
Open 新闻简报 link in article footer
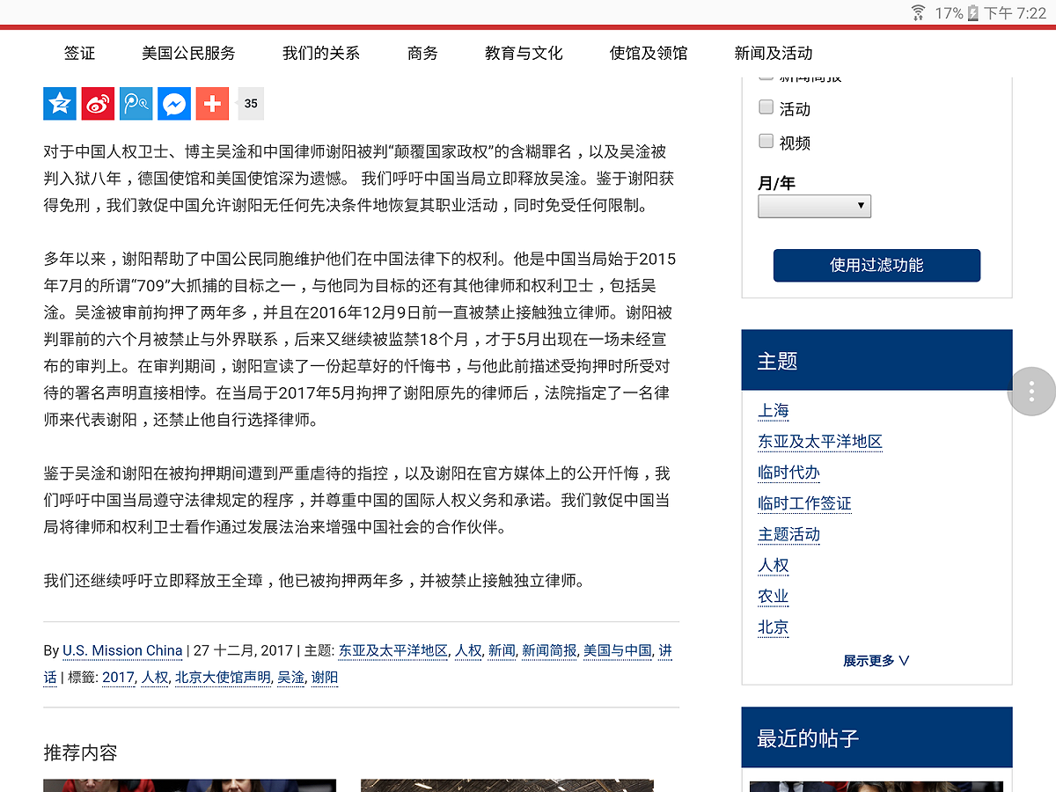[x=549, y=650]
